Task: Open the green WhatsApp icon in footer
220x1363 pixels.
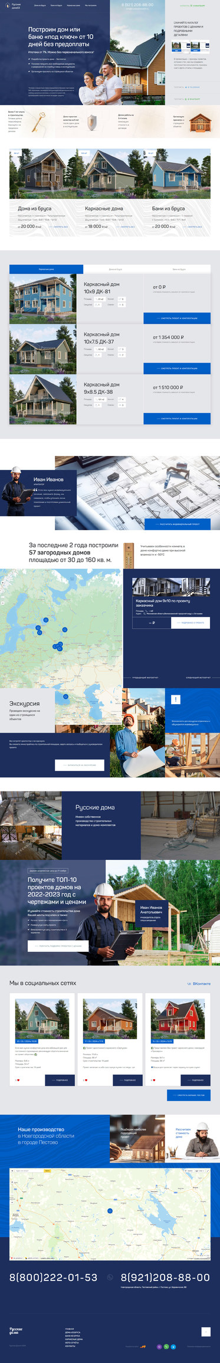Action: coord(166,1346)
